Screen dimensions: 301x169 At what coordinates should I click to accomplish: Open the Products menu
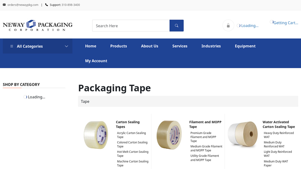pyautogui.click(x=119, y=46)
